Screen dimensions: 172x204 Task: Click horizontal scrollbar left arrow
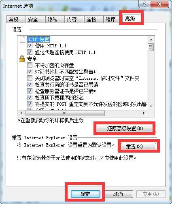(x=21, y=113)
